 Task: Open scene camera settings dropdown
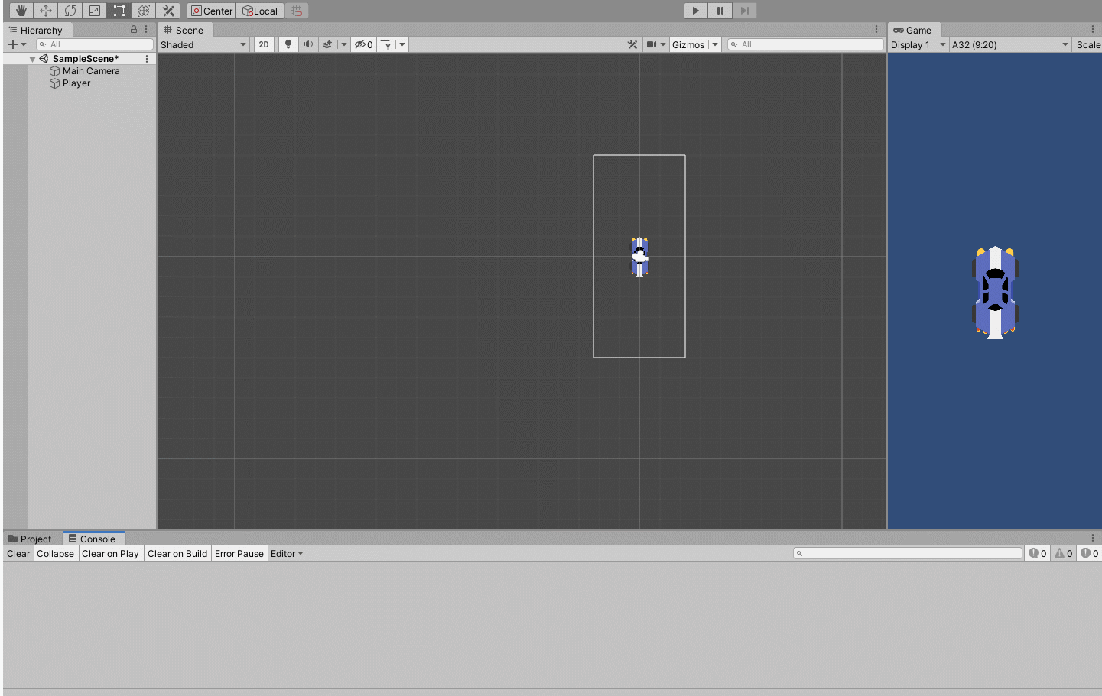[656, 44]
